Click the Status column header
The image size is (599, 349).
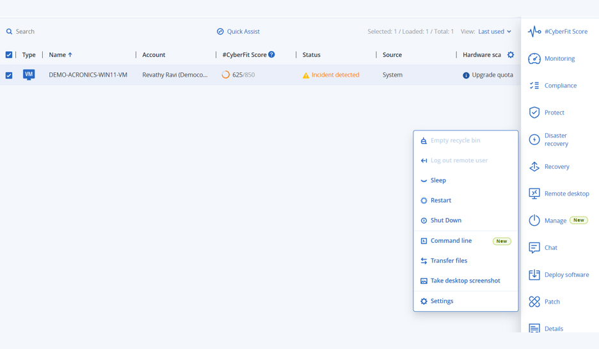coord(312,54)
